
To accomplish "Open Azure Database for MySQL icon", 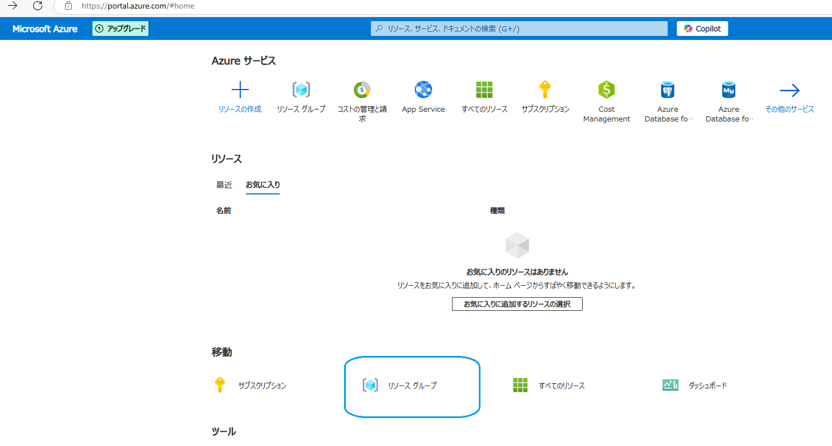I will click(729, 90).
